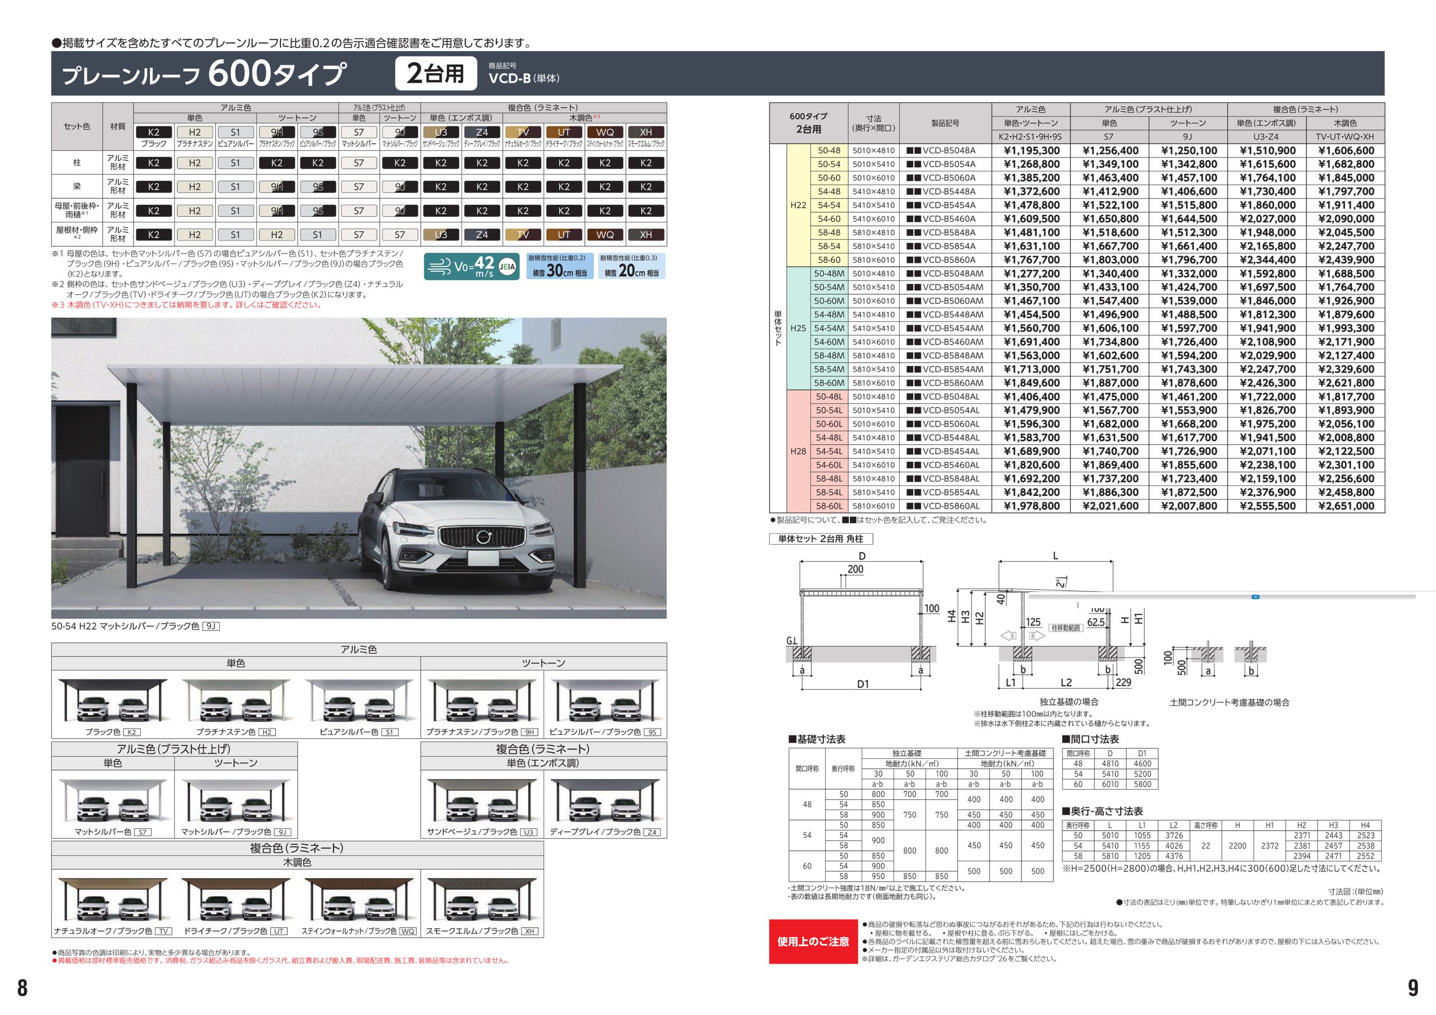Click the 50-54 H22 マットシルバー/ブラック色 photo caption

coord(136,625)
